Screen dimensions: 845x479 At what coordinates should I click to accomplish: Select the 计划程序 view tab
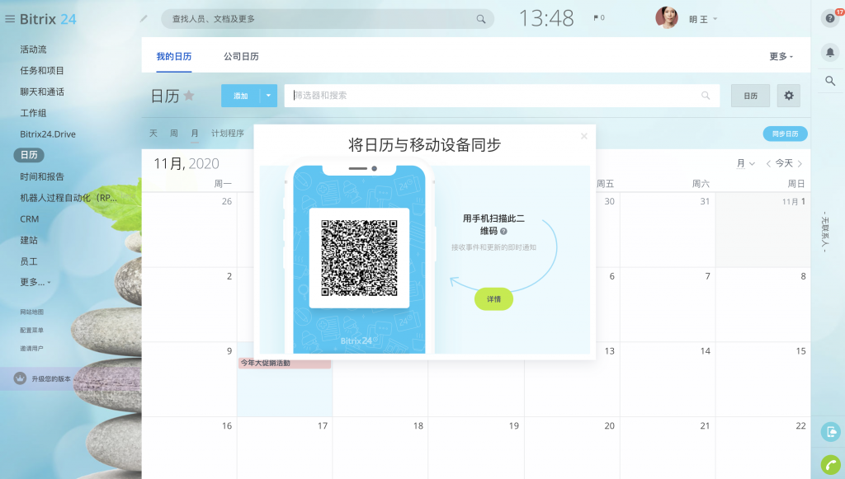tap(228, 133)
